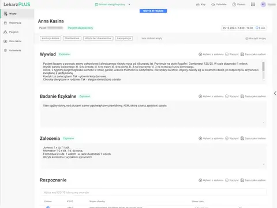Image resolution: width=277 pixels, height=208 pixels.
Task: Click Zapisz jako szablon in Rozpoznanie
Action: pyautogui.click(x=253, y=180)
